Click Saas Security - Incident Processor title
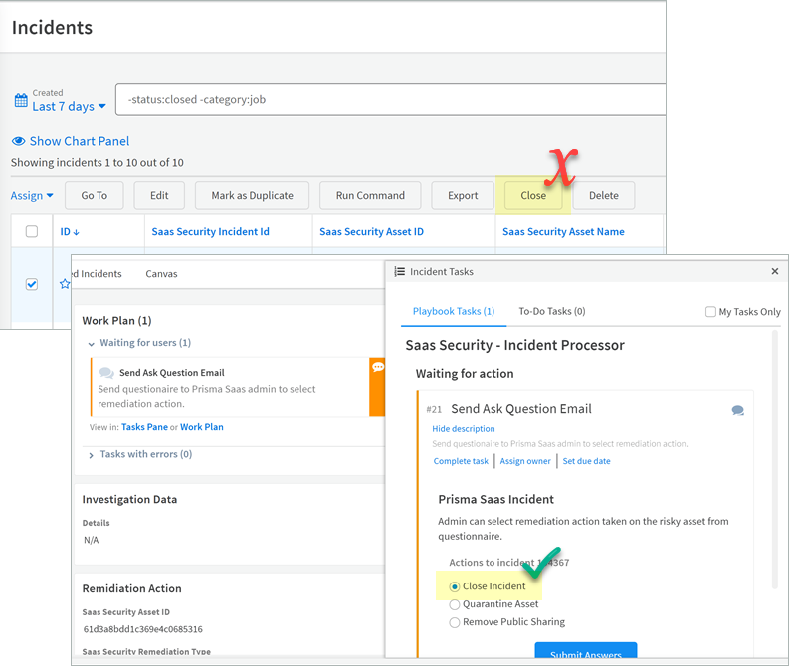This screenshot has height=666, width=789. click(x=514, y=345)
